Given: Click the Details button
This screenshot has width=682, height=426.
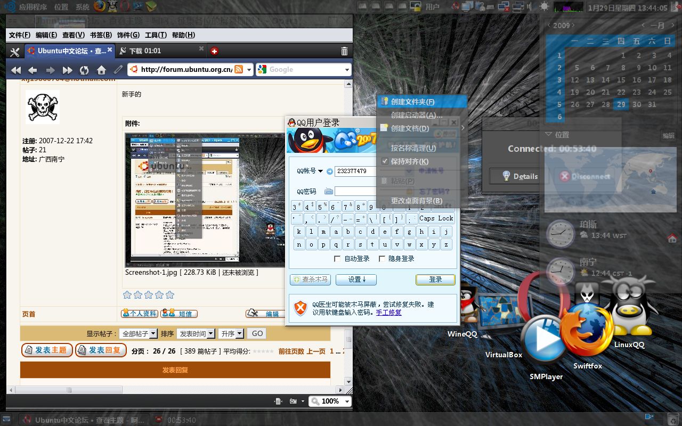Looking at the screenshot, I should [x=519, y=176].
